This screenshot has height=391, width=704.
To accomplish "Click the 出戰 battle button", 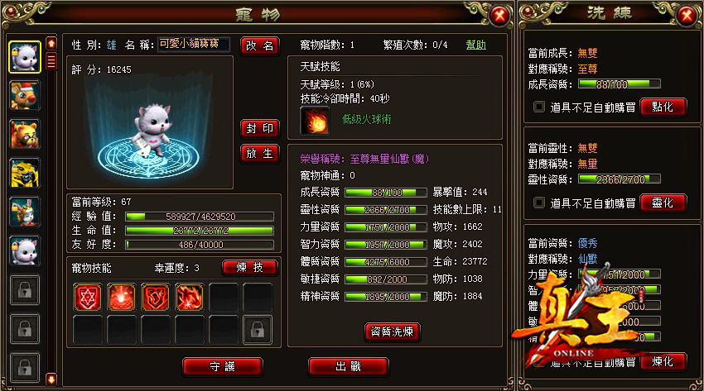I will (349, 366).
